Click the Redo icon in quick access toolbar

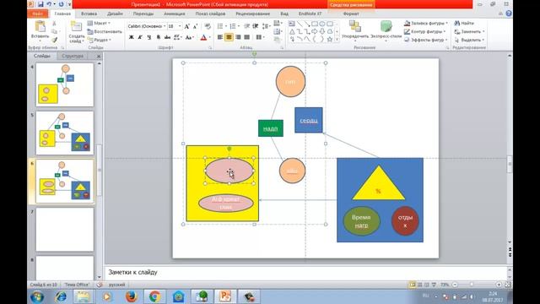pyautogui.click(x=61, y=4)
